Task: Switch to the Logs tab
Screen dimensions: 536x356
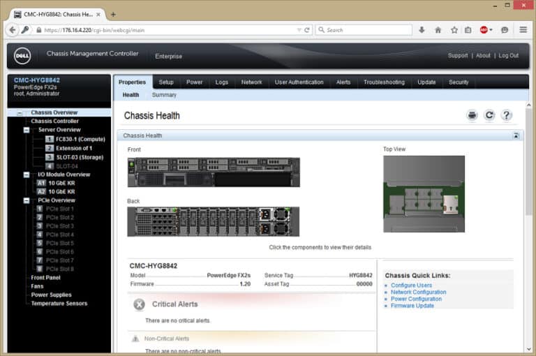Action: point(221,82)
